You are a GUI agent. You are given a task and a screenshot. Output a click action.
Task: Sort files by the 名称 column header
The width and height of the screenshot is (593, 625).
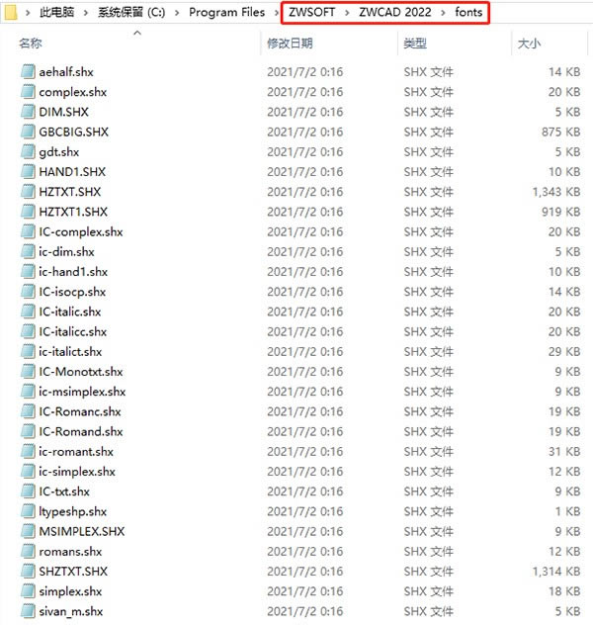[31, 45]
